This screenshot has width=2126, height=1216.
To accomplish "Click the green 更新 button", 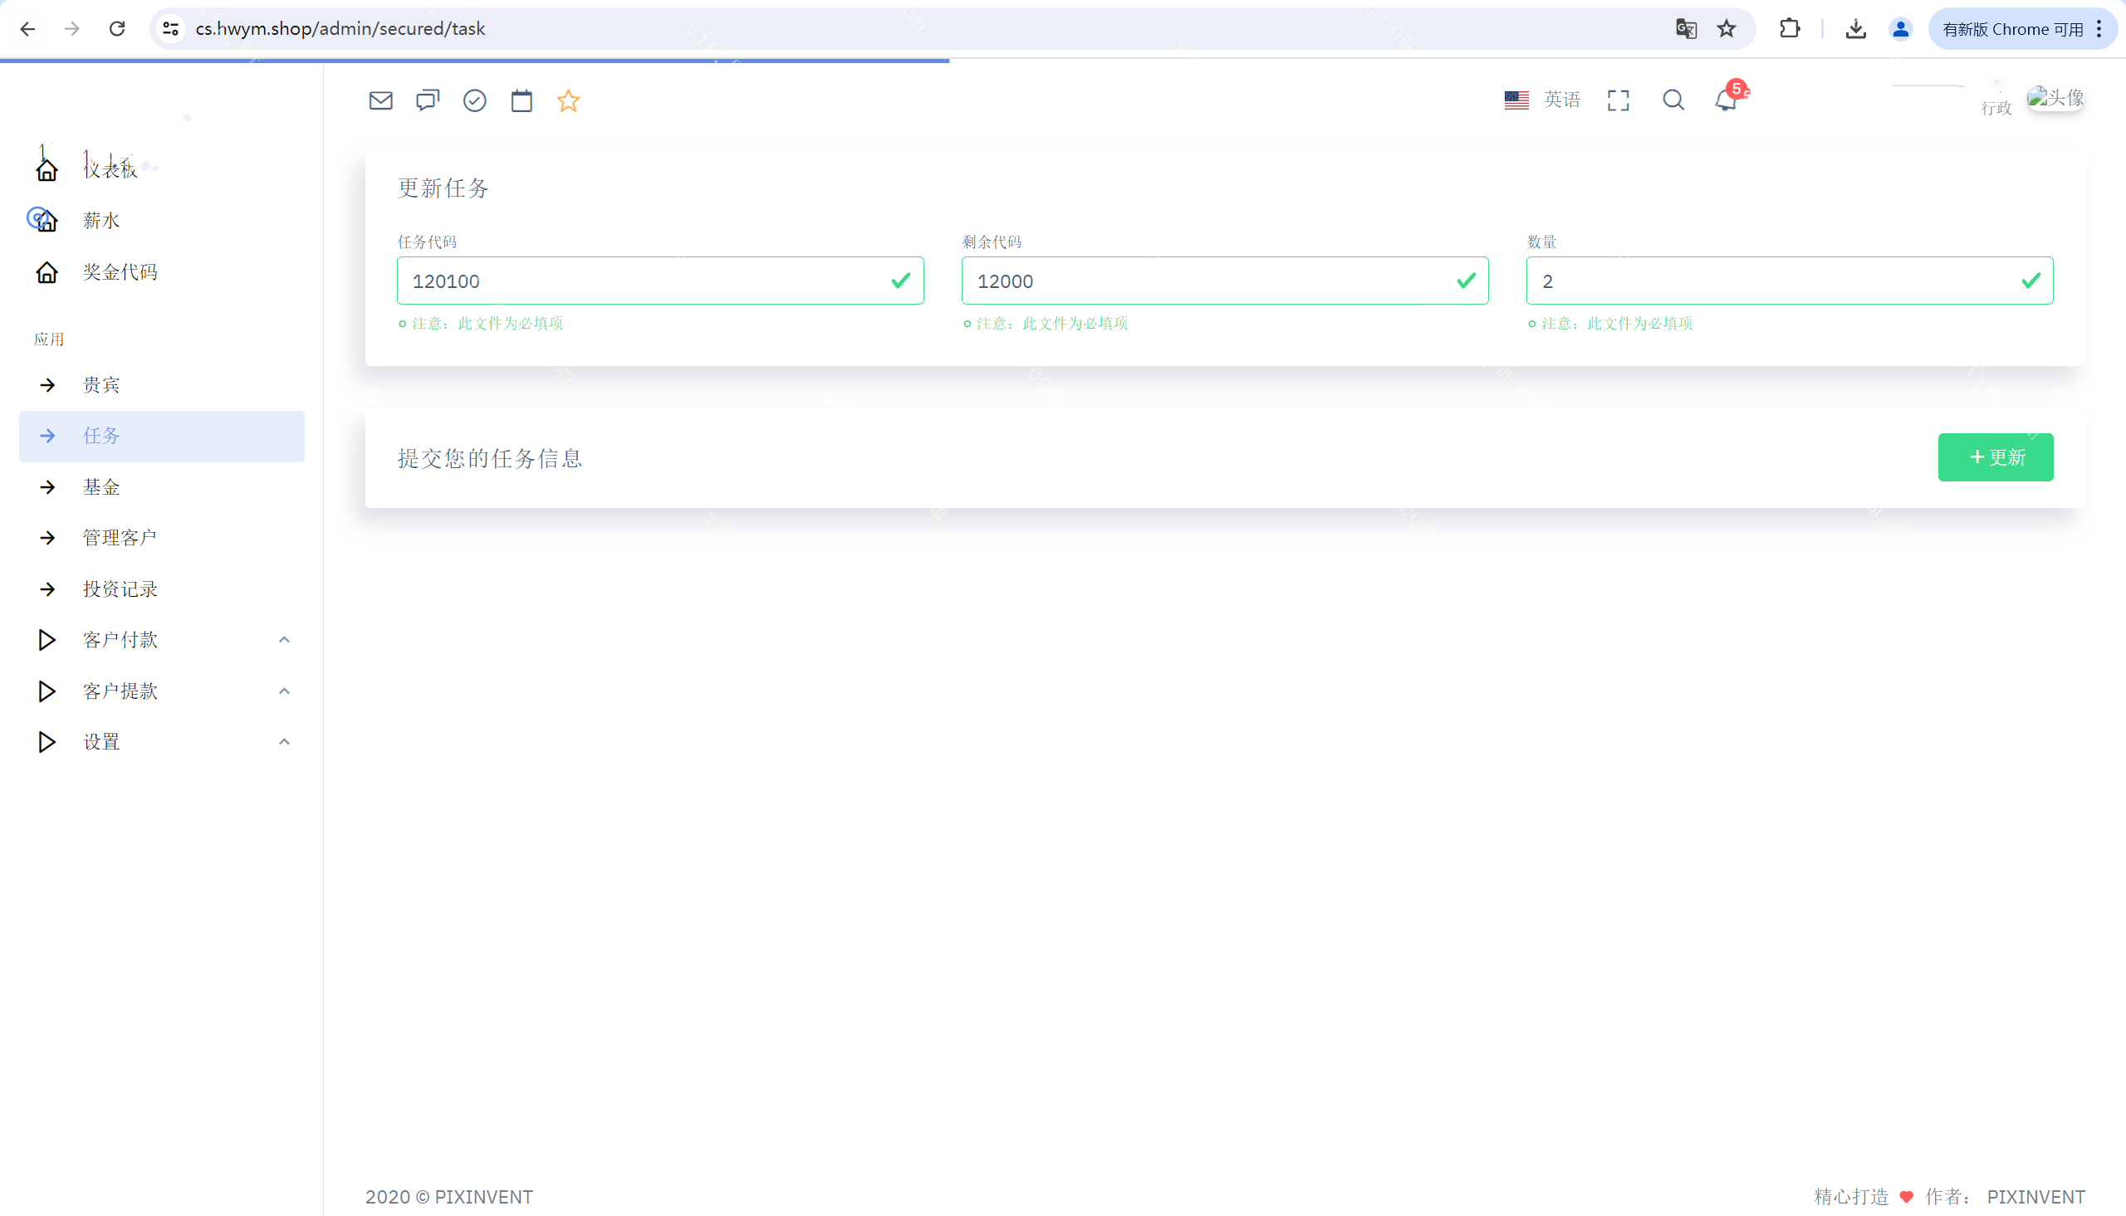I will click(1995, 457).
